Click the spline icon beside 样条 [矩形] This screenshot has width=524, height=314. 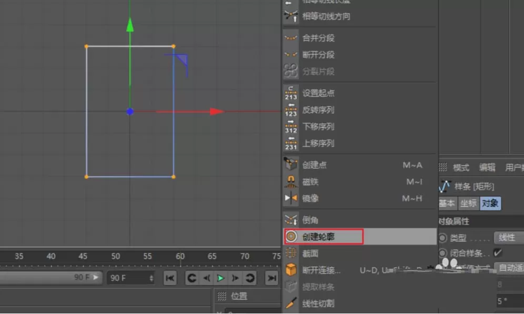(445, 186)
